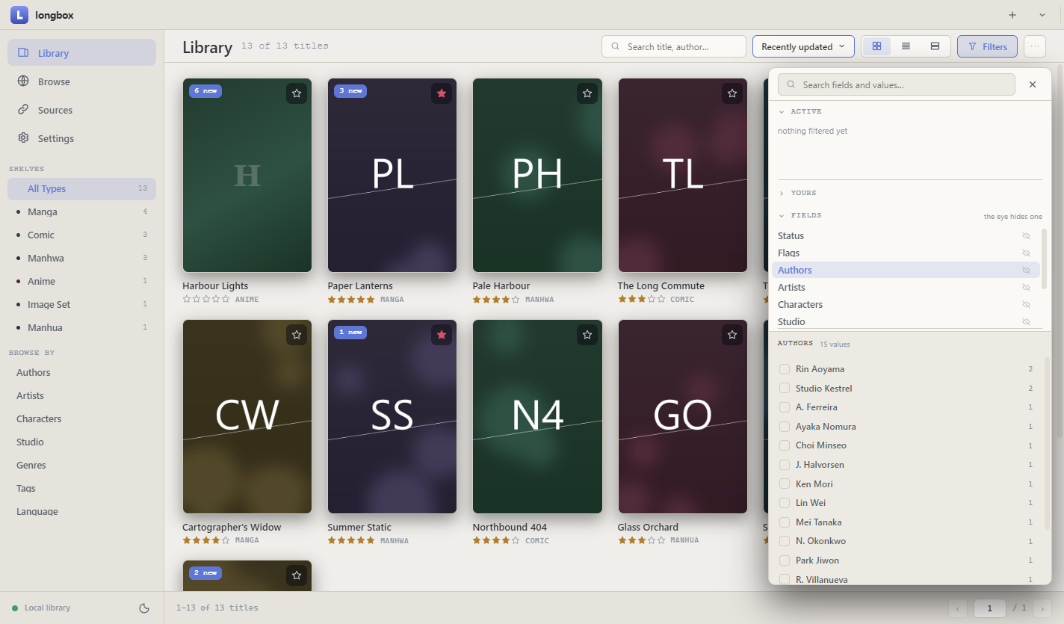This screenshot has height=624, width=1064.
Task: Open the title bar chevron dropdown
Action: [x=1042, y=15]
